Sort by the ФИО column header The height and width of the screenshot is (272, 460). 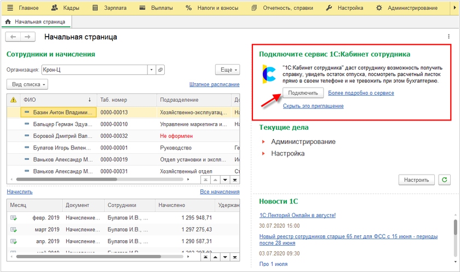point(58,100)
